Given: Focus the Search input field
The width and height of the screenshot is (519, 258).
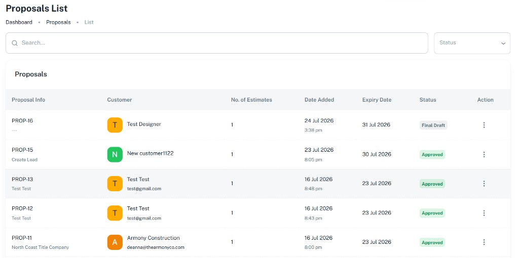Looking at the screenshot, I should [217, 43].
